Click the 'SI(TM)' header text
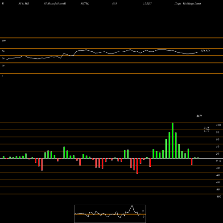Viewport: 223px width, 223px height. [x=85, y=4]
